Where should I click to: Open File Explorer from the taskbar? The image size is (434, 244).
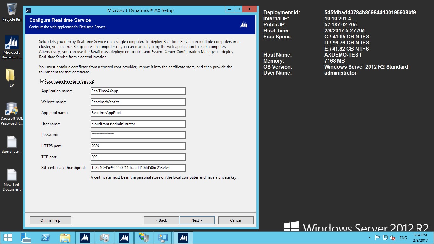[x=65, y=238]
